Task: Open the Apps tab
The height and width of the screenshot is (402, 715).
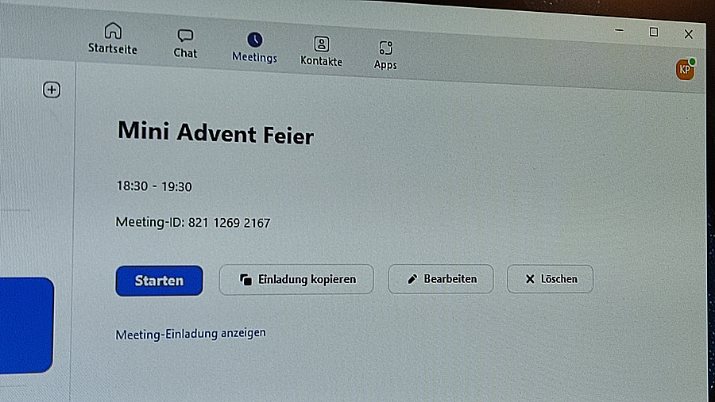Action: 385,55
